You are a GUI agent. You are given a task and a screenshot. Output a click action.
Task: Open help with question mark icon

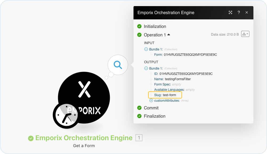click(x=239, y=12)
